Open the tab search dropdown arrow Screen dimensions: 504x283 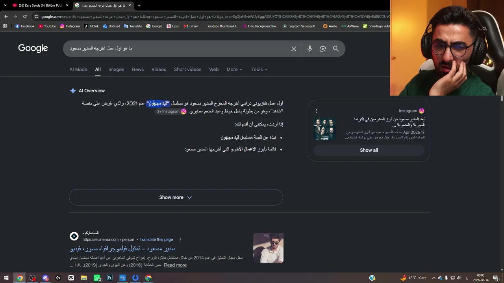click(x=5, y=6)
